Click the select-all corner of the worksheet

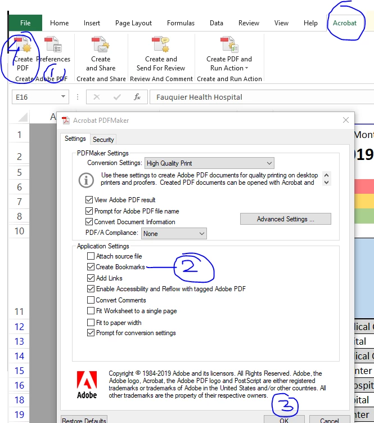coord(22,117)
